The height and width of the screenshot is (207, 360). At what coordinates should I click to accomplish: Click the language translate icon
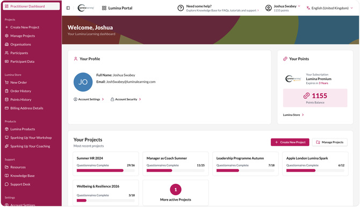(x=308, y=8)
